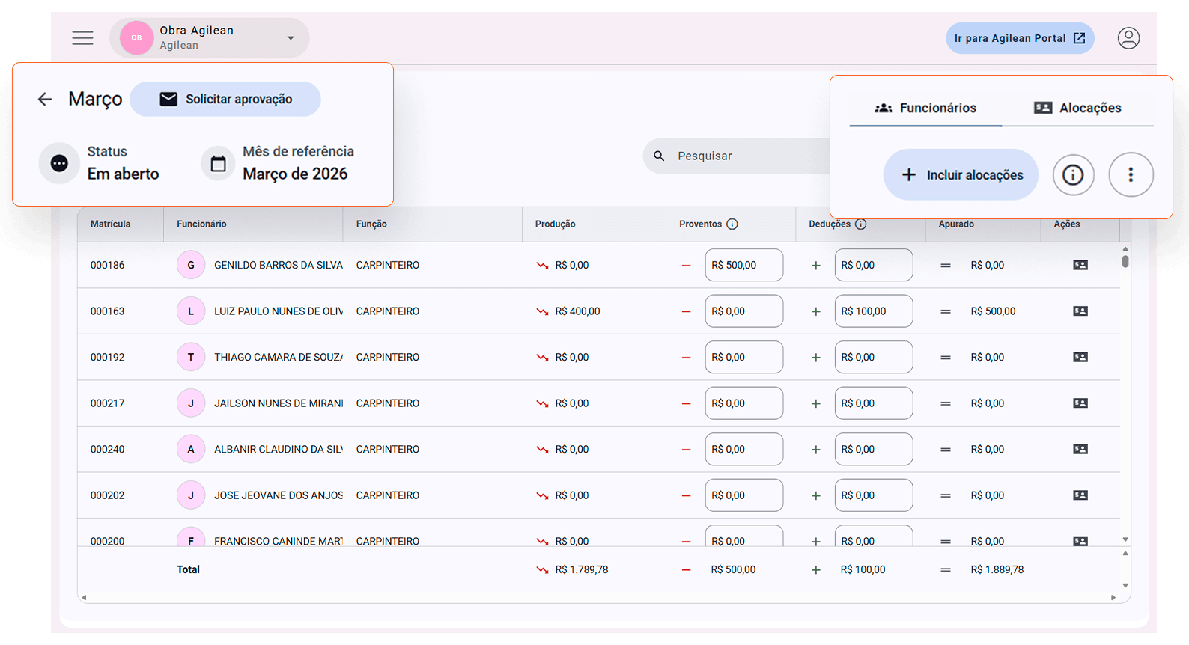Viewport: 1189px width, 645px height.
Task: Click the Apurado column header
Action: click(x=956, y=224)
